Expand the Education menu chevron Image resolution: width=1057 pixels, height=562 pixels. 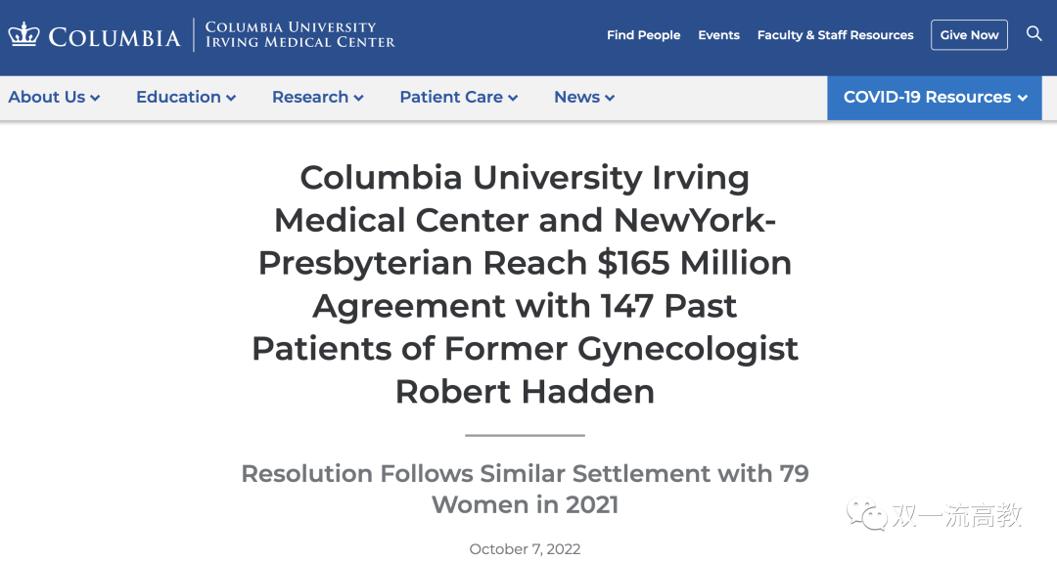[x=231, y=98]
